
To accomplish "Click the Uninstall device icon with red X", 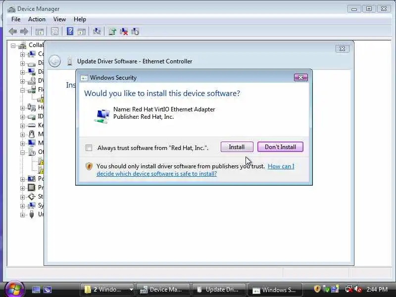I will click(124, 32).
